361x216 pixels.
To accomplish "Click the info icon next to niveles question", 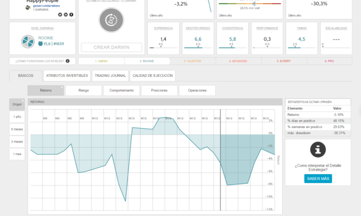I will (67, 61).
